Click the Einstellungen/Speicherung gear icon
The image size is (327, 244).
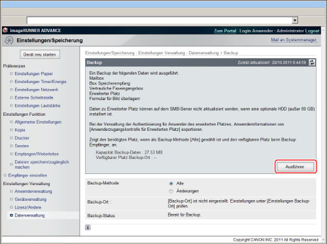point(9,41)
